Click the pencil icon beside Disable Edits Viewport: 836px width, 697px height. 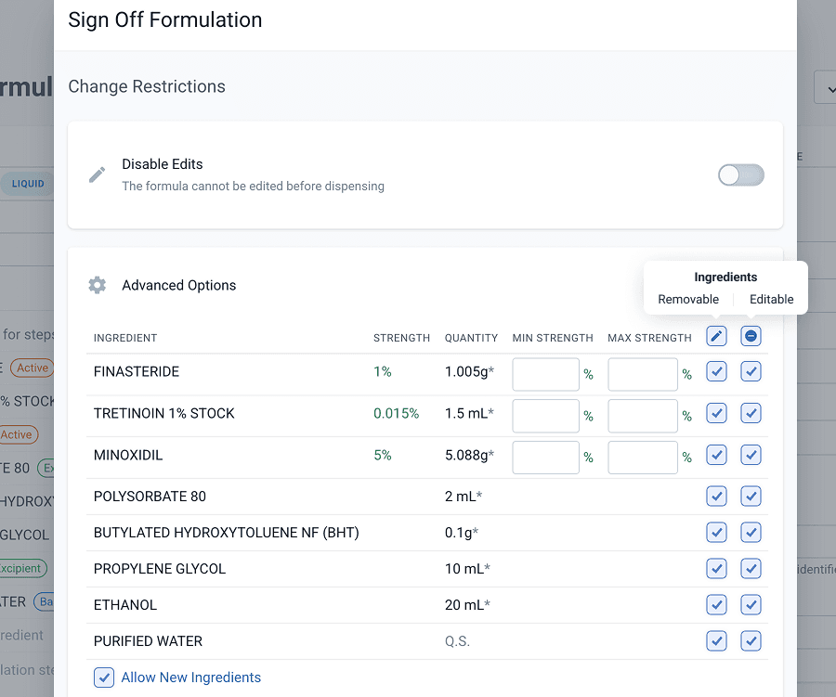coord(97,174)
